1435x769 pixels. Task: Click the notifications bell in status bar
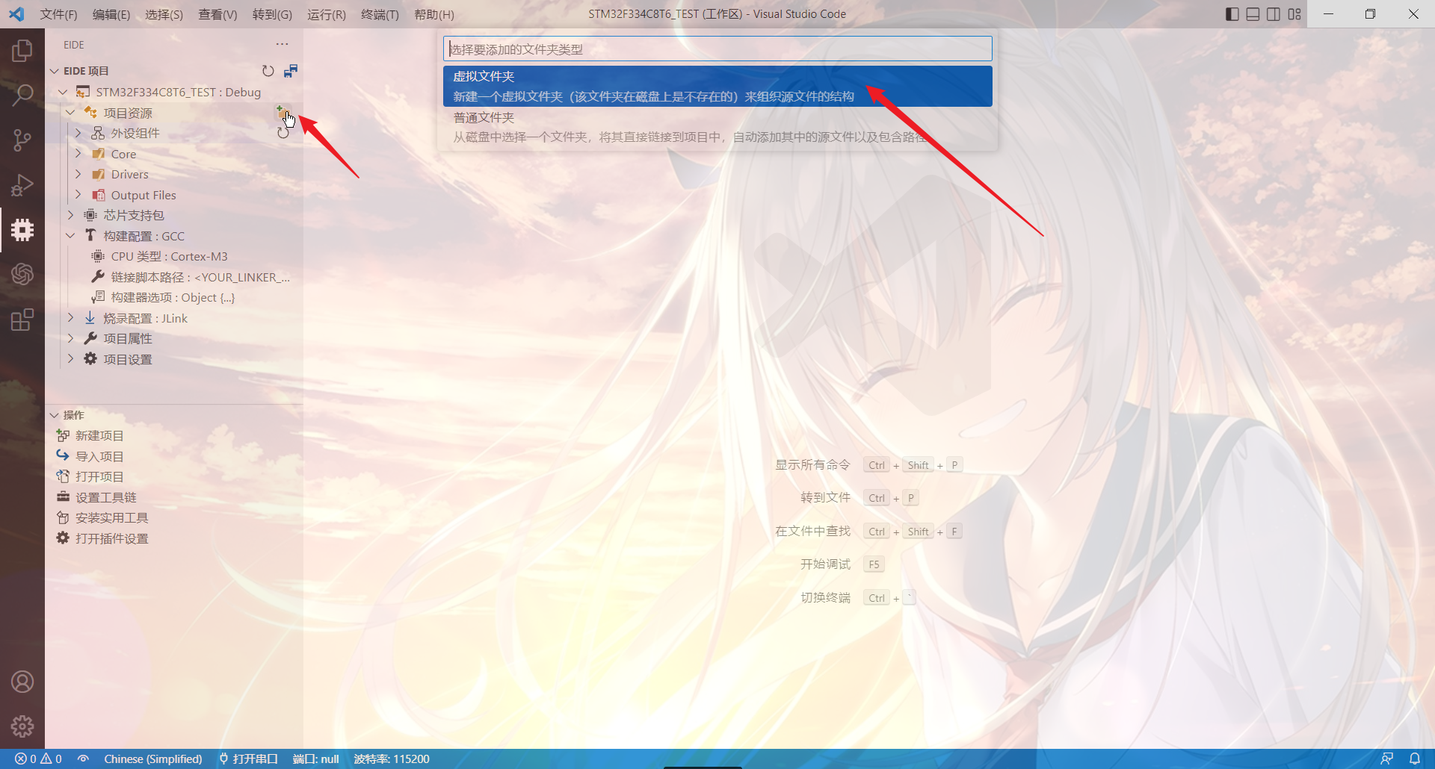pos(1415,759)
